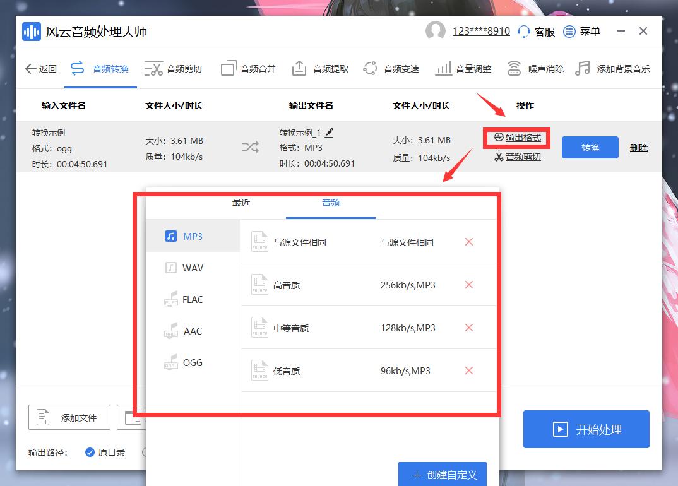Expand the OGG format category

191,362
